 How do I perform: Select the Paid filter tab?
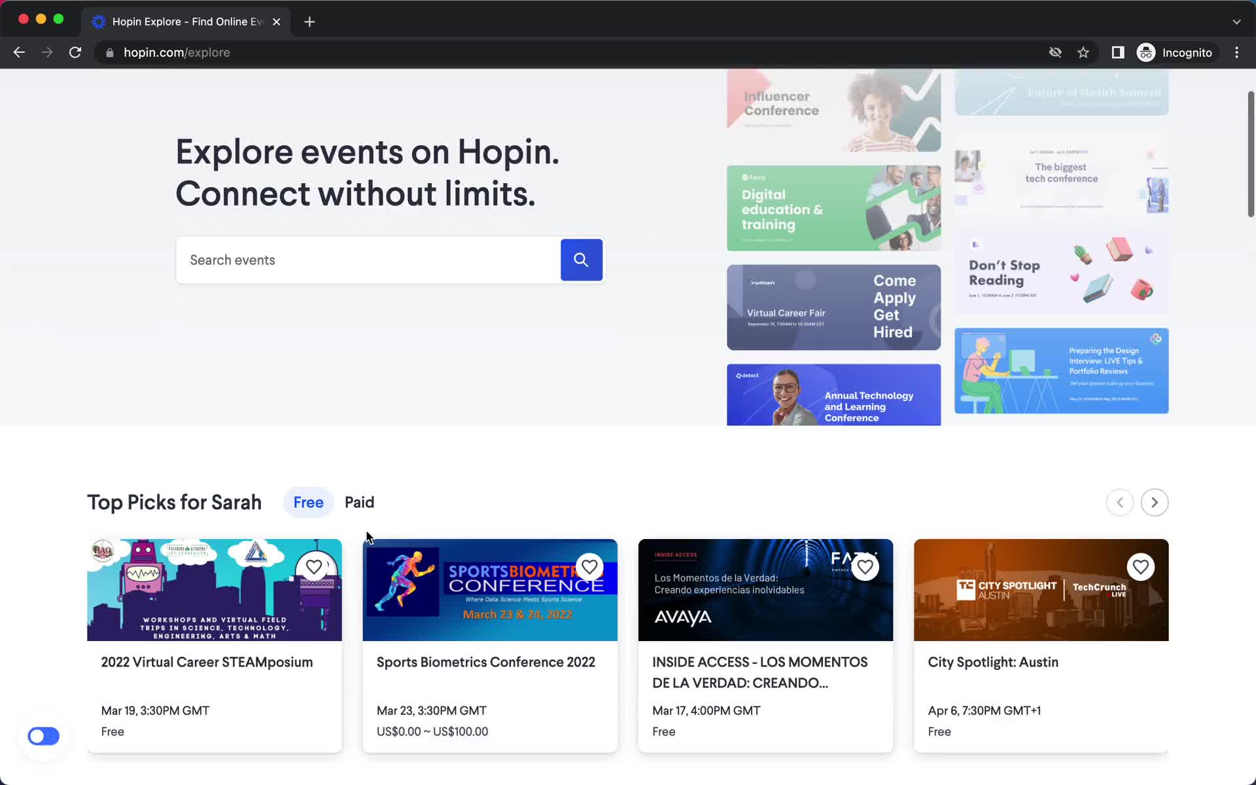point(359,502)
